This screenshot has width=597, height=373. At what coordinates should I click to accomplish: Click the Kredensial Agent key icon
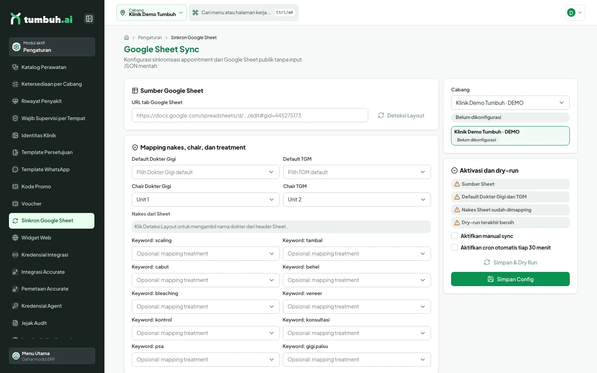(x=15, y=306)
